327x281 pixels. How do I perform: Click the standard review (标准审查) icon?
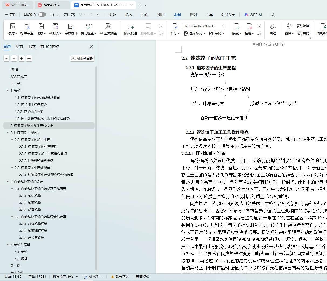[27, 26]
